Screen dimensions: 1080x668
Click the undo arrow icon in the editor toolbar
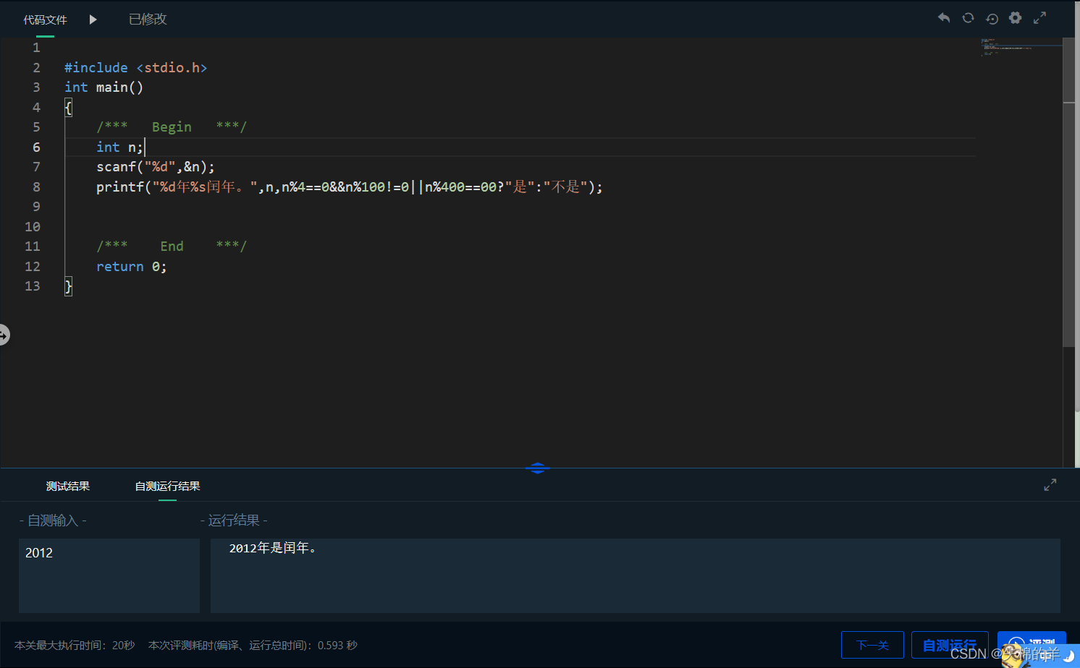click(944, 18)
